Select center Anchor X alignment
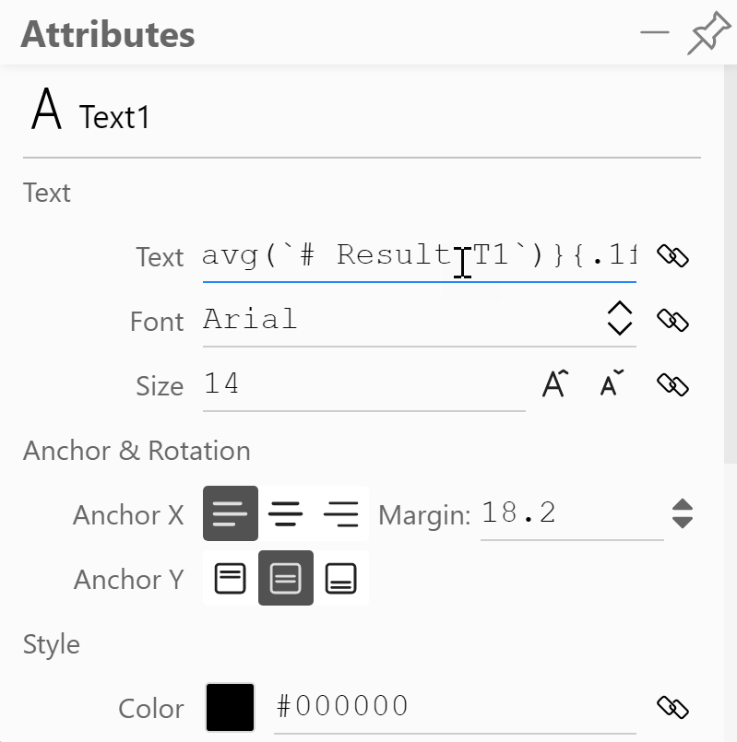 287,513
